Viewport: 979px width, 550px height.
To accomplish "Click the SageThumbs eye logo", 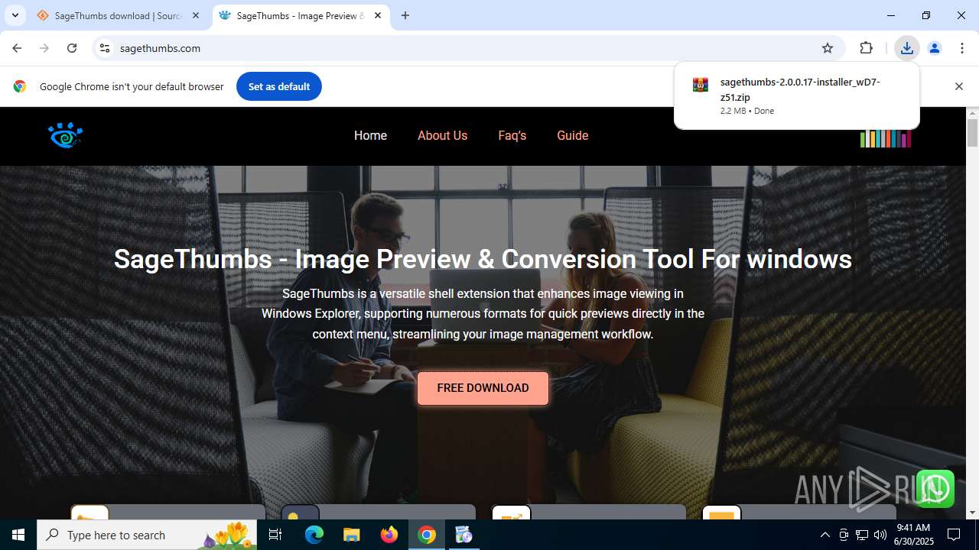I will 65,135.
